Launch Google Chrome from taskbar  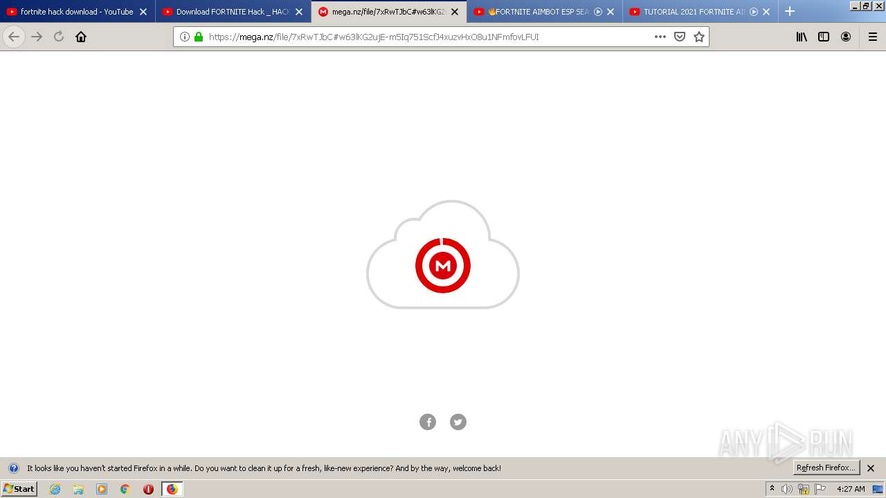coord(125,489)
